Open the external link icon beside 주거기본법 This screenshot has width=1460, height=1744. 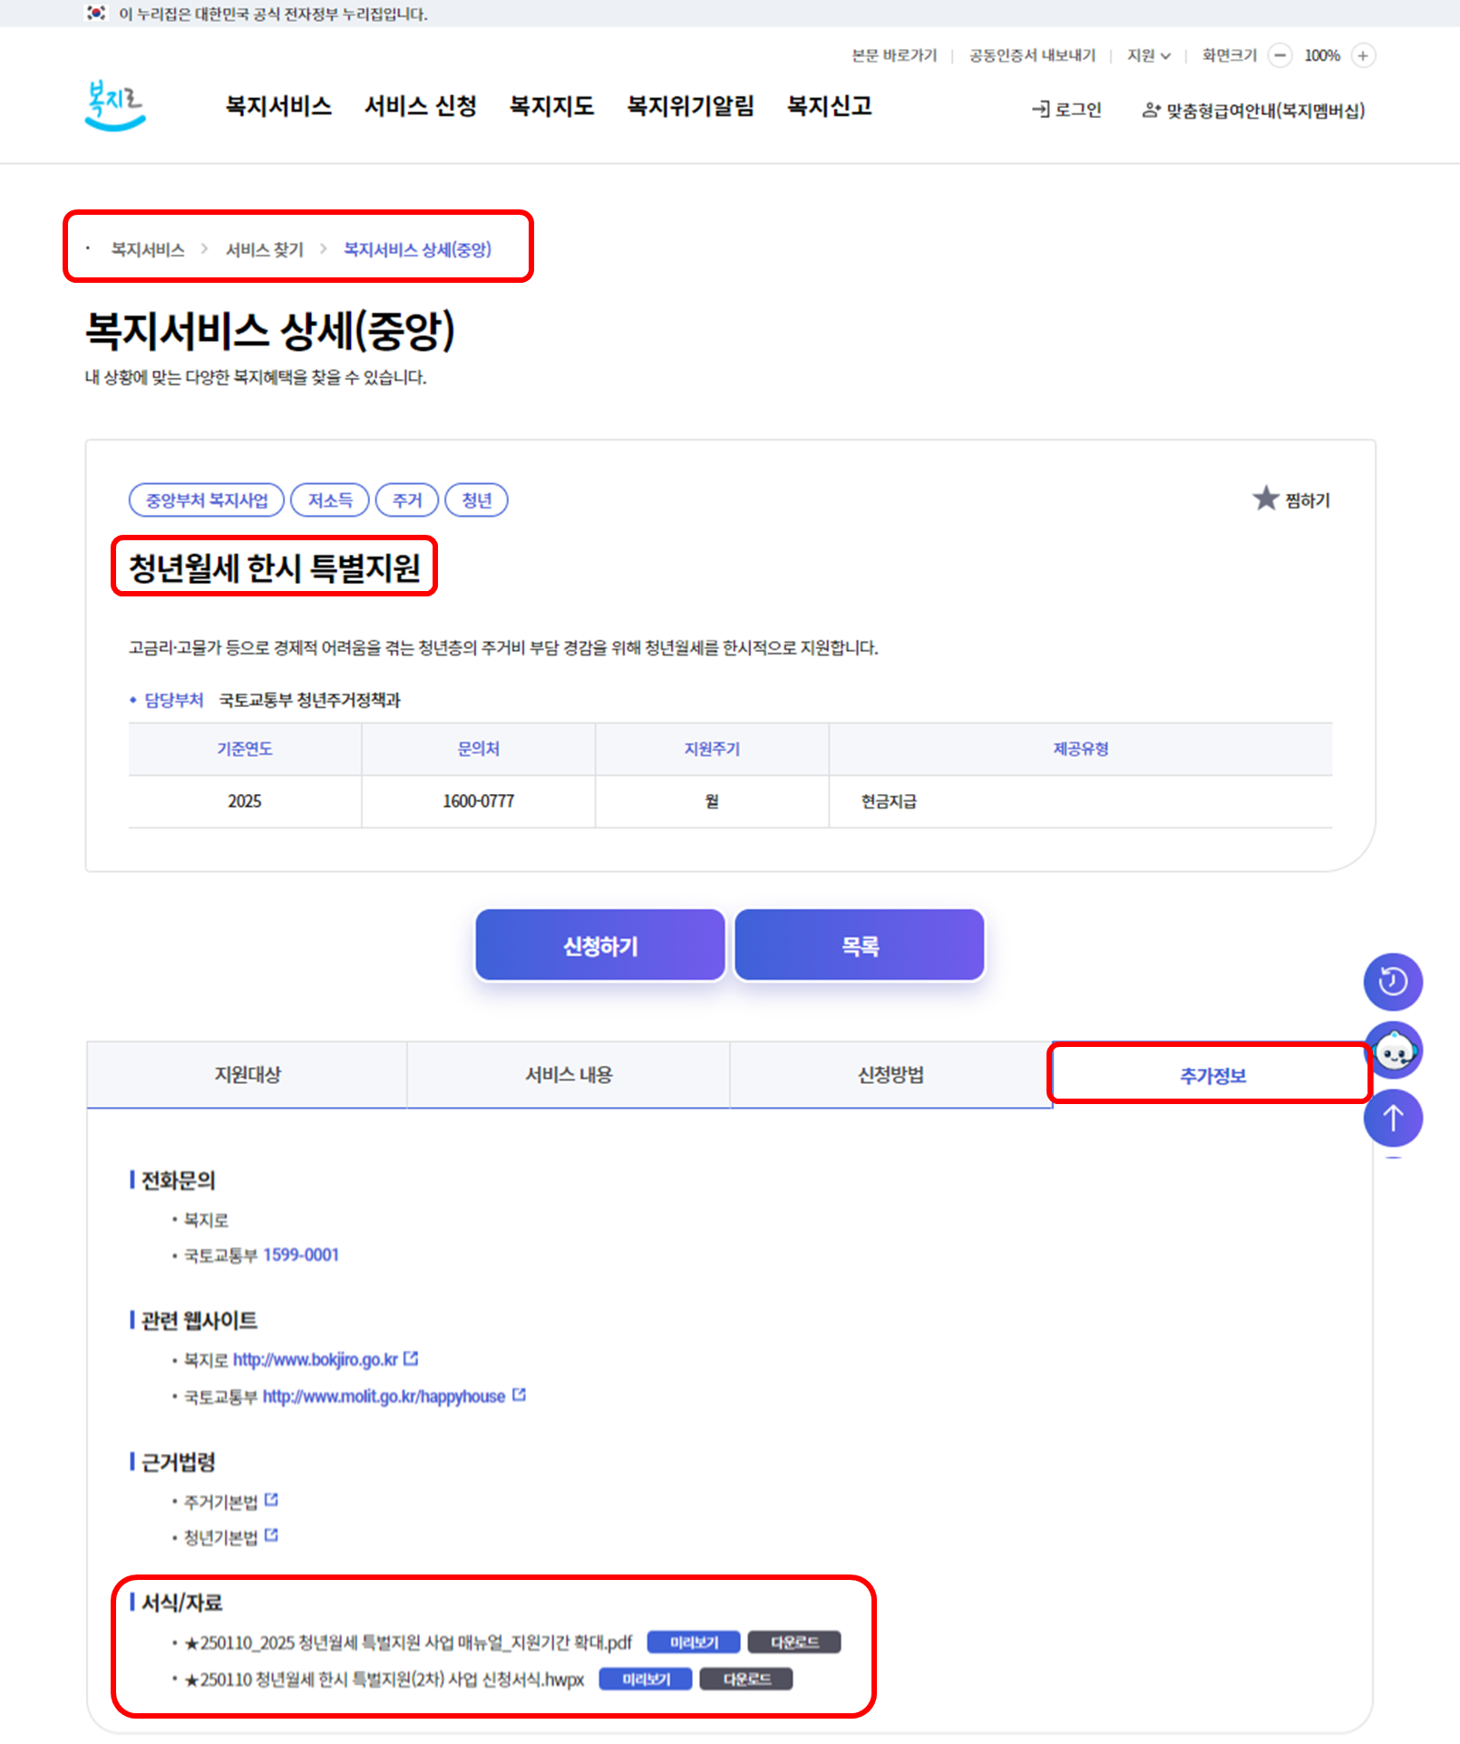click(272, 1500)
